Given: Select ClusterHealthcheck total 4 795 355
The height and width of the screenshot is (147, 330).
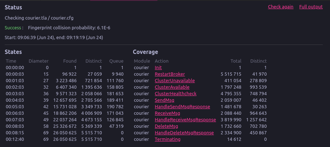Looking at the screenshot, I should point(231,94).
